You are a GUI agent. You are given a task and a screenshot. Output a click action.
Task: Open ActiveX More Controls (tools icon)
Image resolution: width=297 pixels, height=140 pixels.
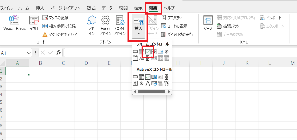point(167,83)
